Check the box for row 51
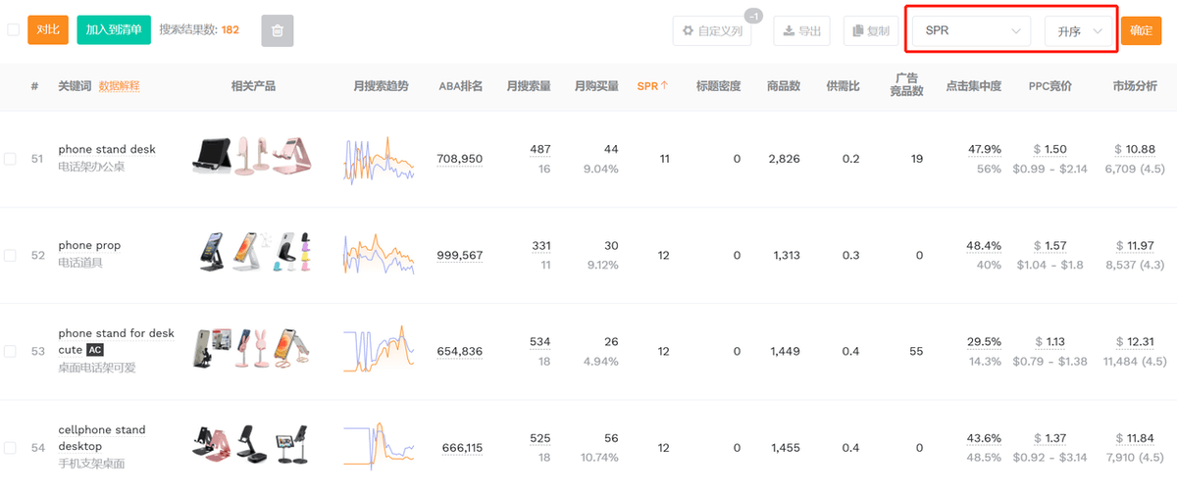Screen dimensions: 1177x494 [10, 159]
